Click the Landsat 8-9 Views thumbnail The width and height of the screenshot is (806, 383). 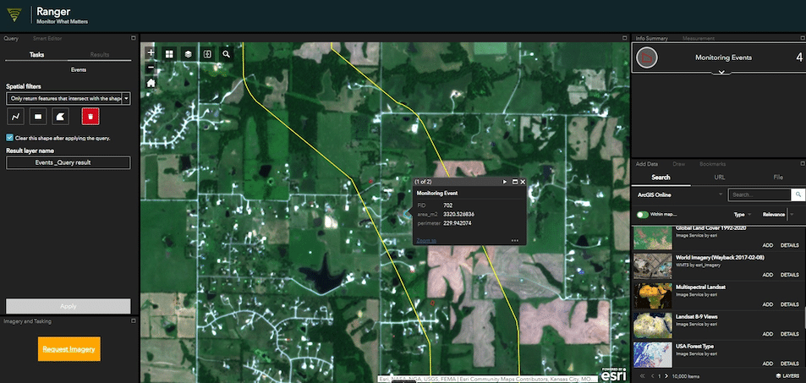652,325
